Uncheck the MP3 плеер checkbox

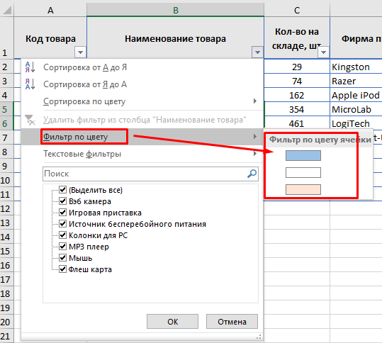click(x=63, y=247)
